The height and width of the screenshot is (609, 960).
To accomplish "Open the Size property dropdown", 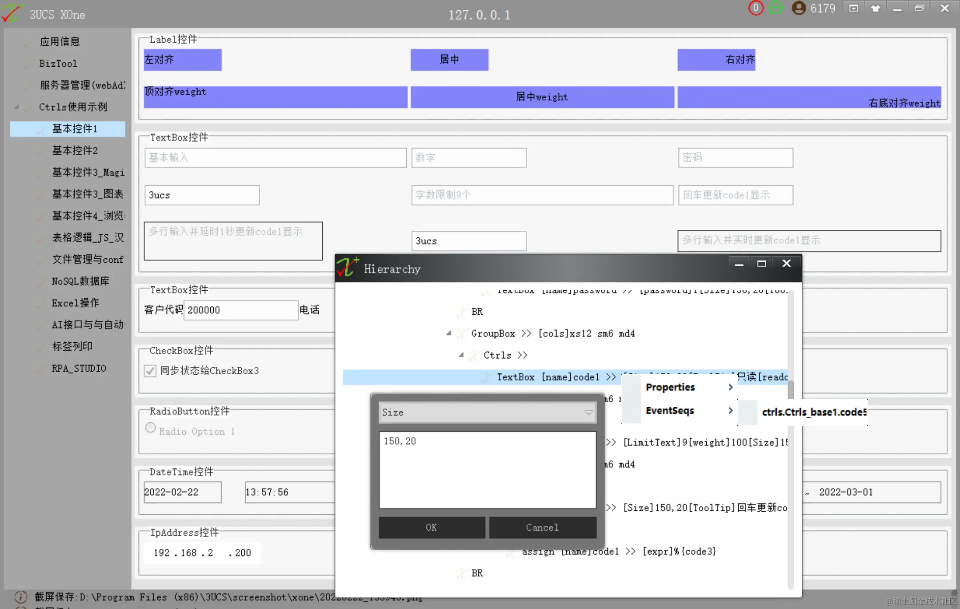I will 588,413.
